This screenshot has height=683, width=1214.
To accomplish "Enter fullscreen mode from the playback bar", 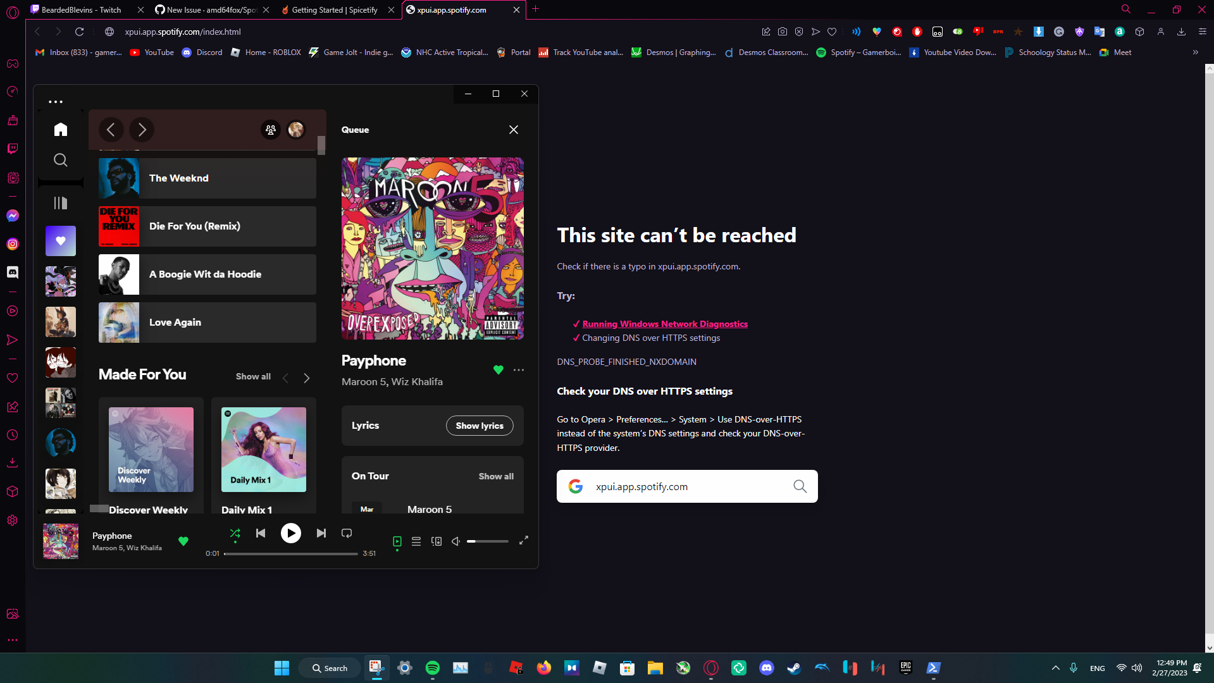I will click(x=523, y=541).
